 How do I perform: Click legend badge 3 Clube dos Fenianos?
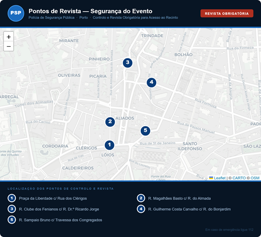pyautogui.click(x=11, y=209)
